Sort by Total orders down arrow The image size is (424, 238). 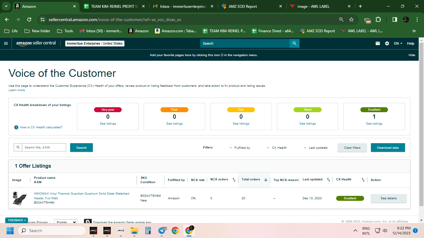266,180
